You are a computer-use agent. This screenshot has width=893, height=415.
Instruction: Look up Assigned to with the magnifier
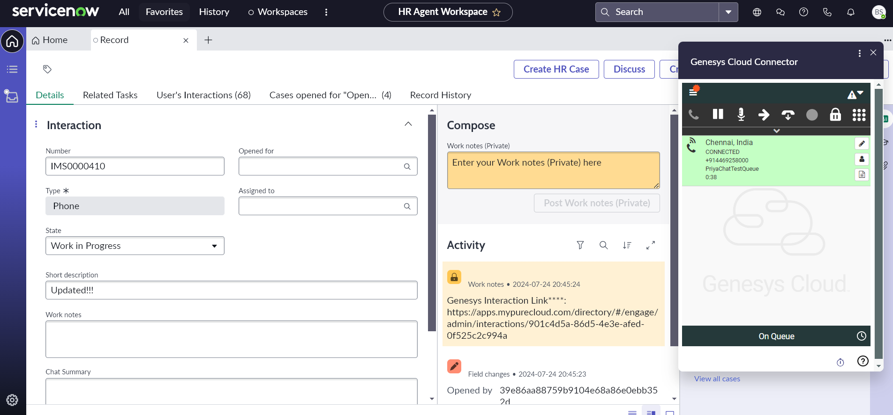(407, 206)
